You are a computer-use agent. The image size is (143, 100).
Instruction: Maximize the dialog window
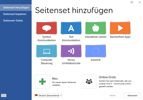pos(132,2)
